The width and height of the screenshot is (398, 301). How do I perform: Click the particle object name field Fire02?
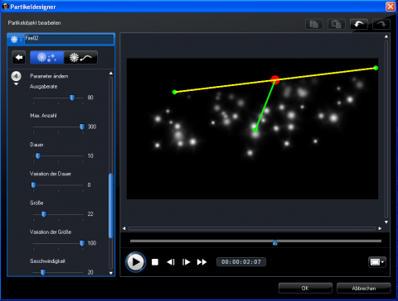point(69,40)
